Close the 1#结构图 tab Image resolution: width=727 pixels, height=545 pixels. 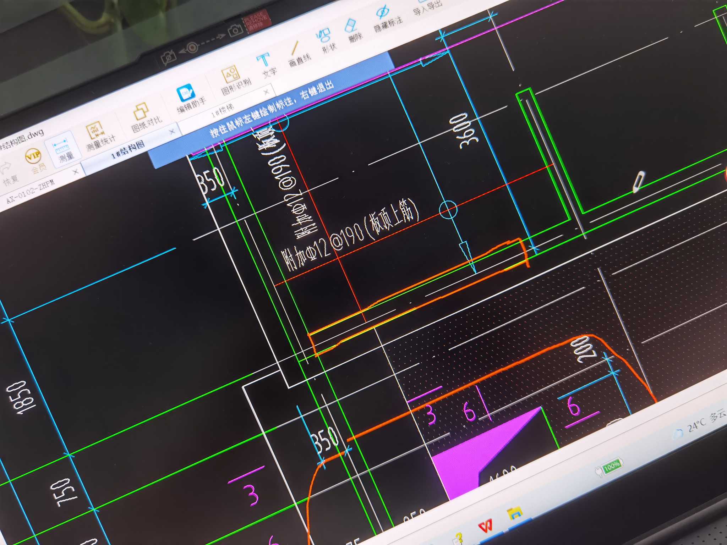click(172, 132)
